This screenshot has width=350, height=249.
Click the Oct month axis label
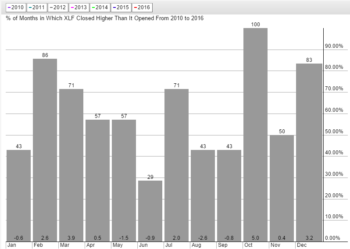(x=248, y=245)
